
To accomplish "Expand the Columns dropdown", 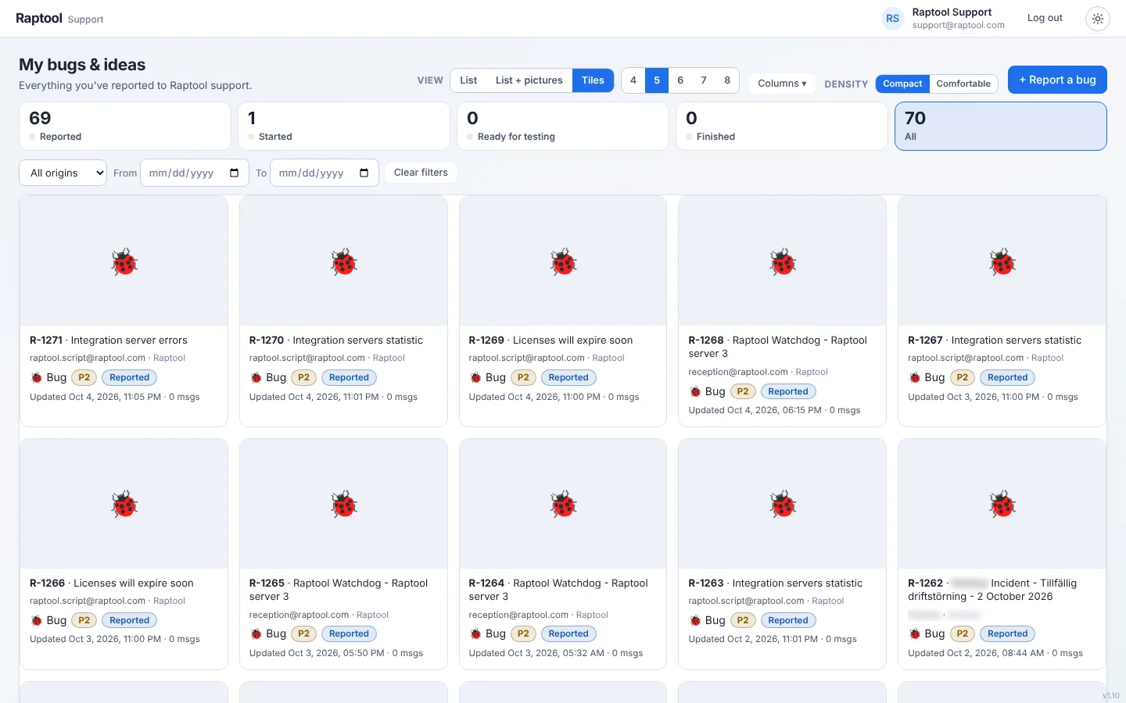I will pos(782,84).
